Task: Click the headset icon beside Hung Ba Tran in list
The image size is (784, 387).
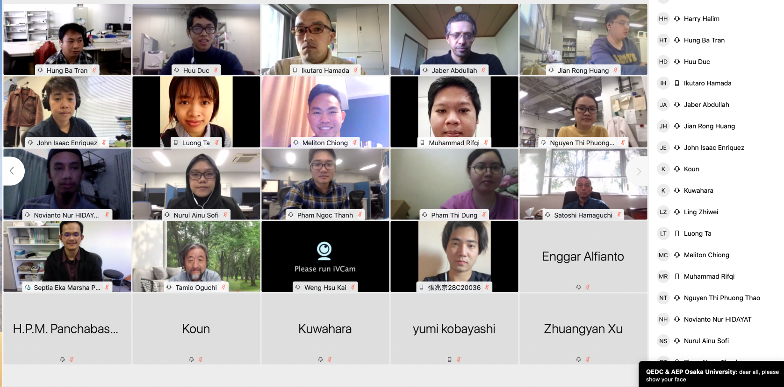Action: 676,40
